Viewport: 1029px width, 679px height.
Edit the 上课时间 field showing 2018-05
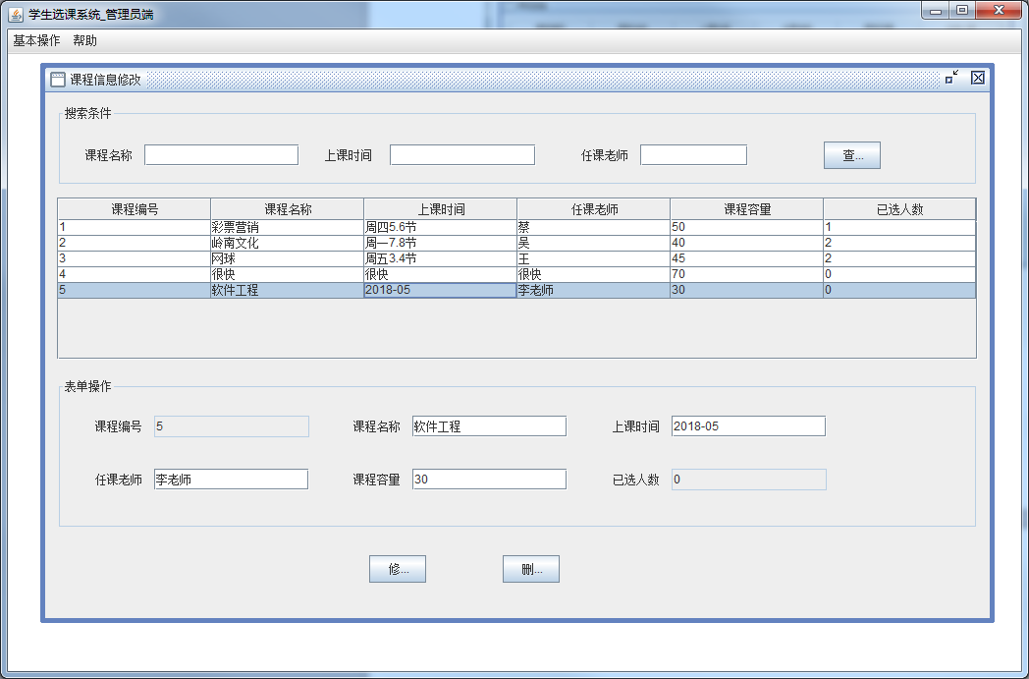click(x=747, y=425)
